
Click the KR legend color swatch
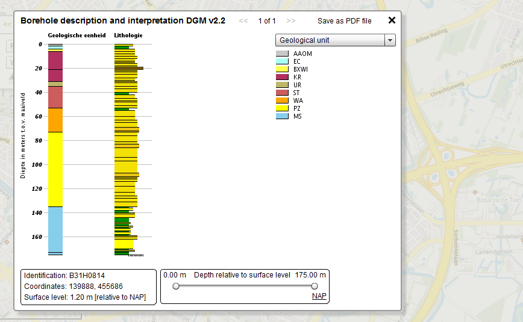283,77
